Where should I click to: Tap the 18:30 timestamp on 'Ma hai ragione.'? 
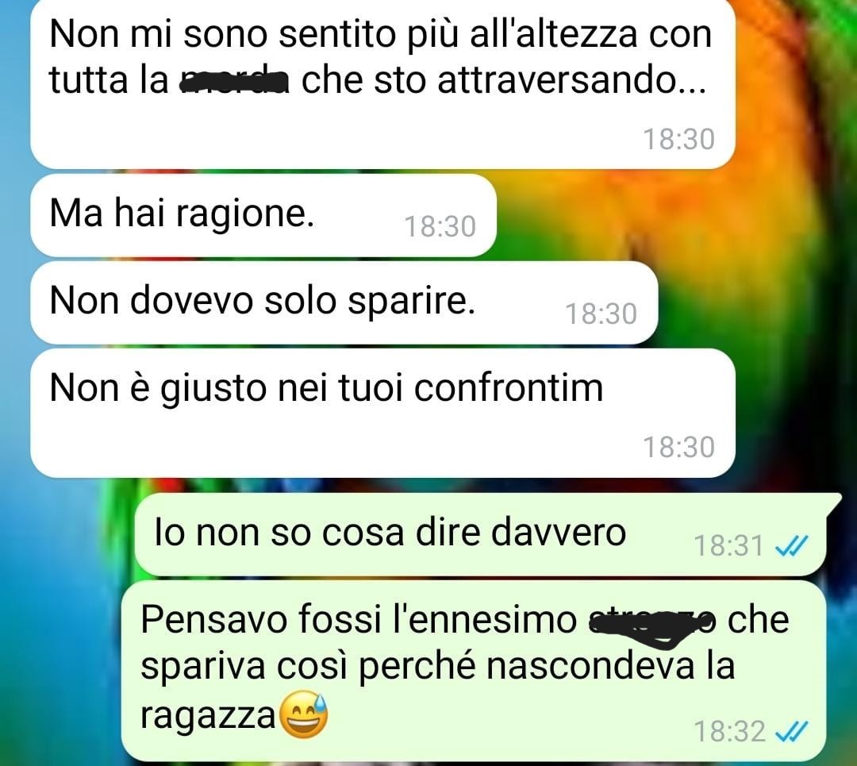440,226
